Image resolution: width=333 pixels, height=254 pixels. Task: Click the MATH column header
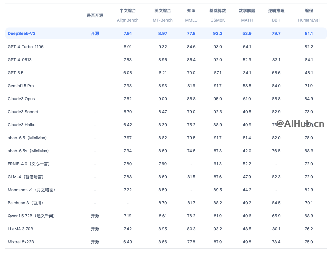point(247,20)
